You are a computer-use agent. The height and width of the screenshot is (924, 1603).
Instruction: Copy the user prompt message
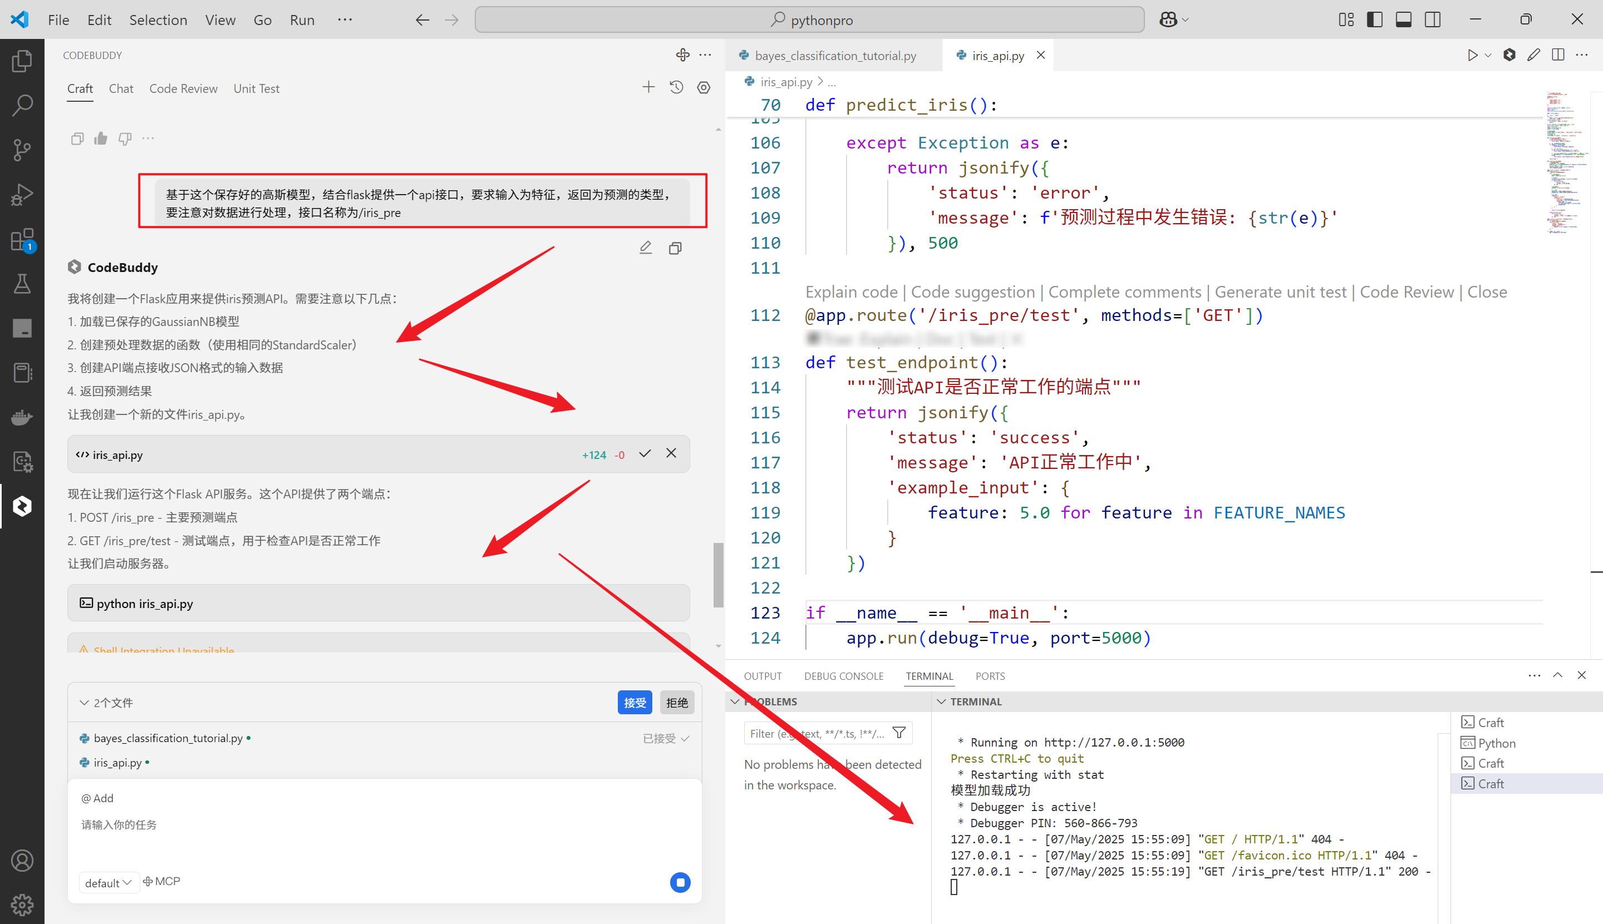click(x=675, y=248)
